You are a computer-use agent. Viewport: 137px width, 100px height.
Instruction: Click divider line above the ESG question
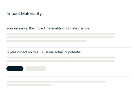tap(68, 47)
